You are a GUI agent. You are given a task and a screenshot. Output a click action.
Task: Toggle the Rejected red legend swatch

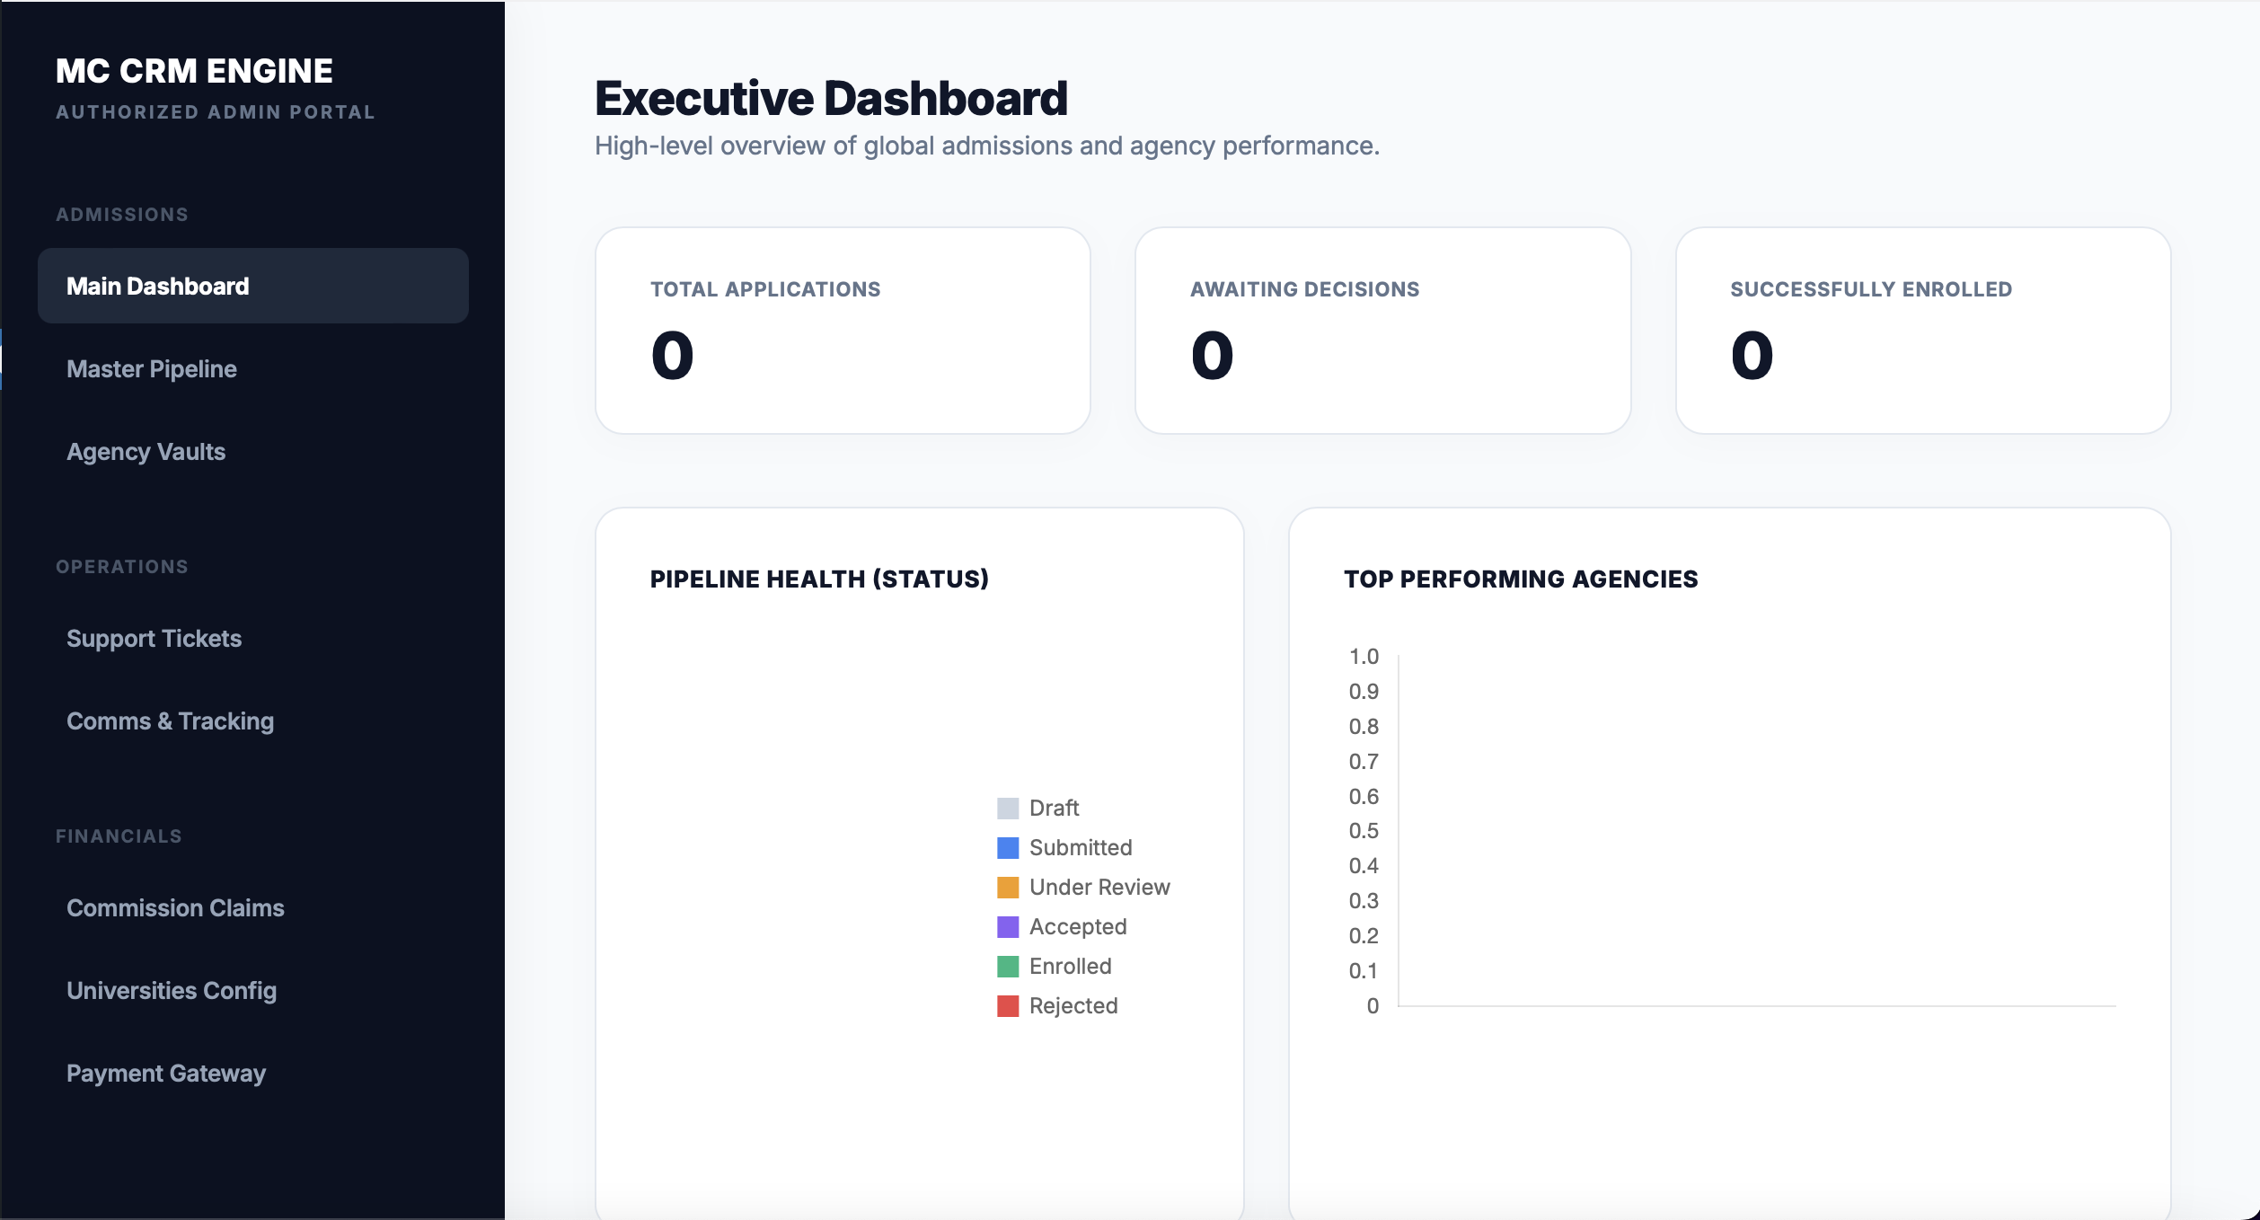1008,1005
